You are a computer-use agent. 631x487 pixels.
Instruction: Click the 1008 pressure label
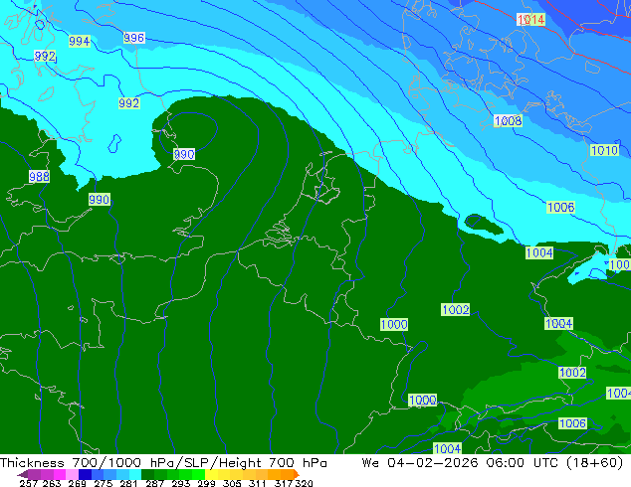point(508,120)
